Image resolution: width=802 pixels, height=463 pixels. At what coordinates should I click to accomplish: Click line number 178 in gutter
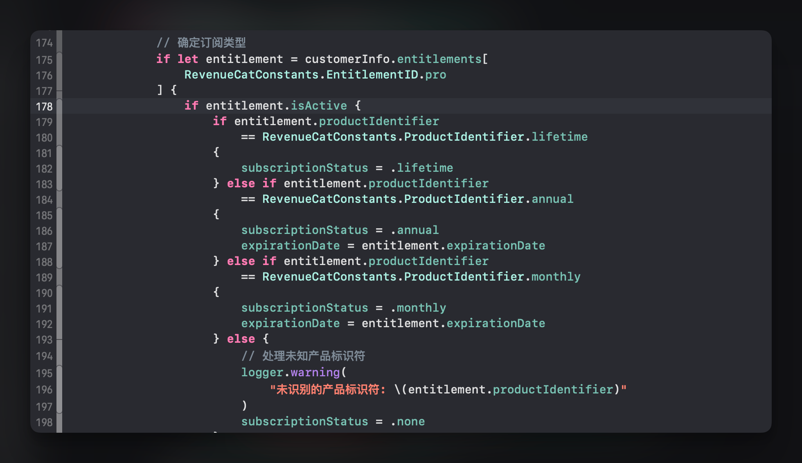(x=44, y=106)
